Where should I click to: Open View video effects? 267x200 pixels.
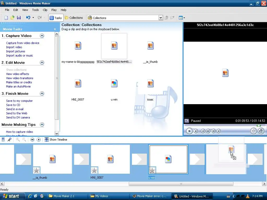pos(17,74)
